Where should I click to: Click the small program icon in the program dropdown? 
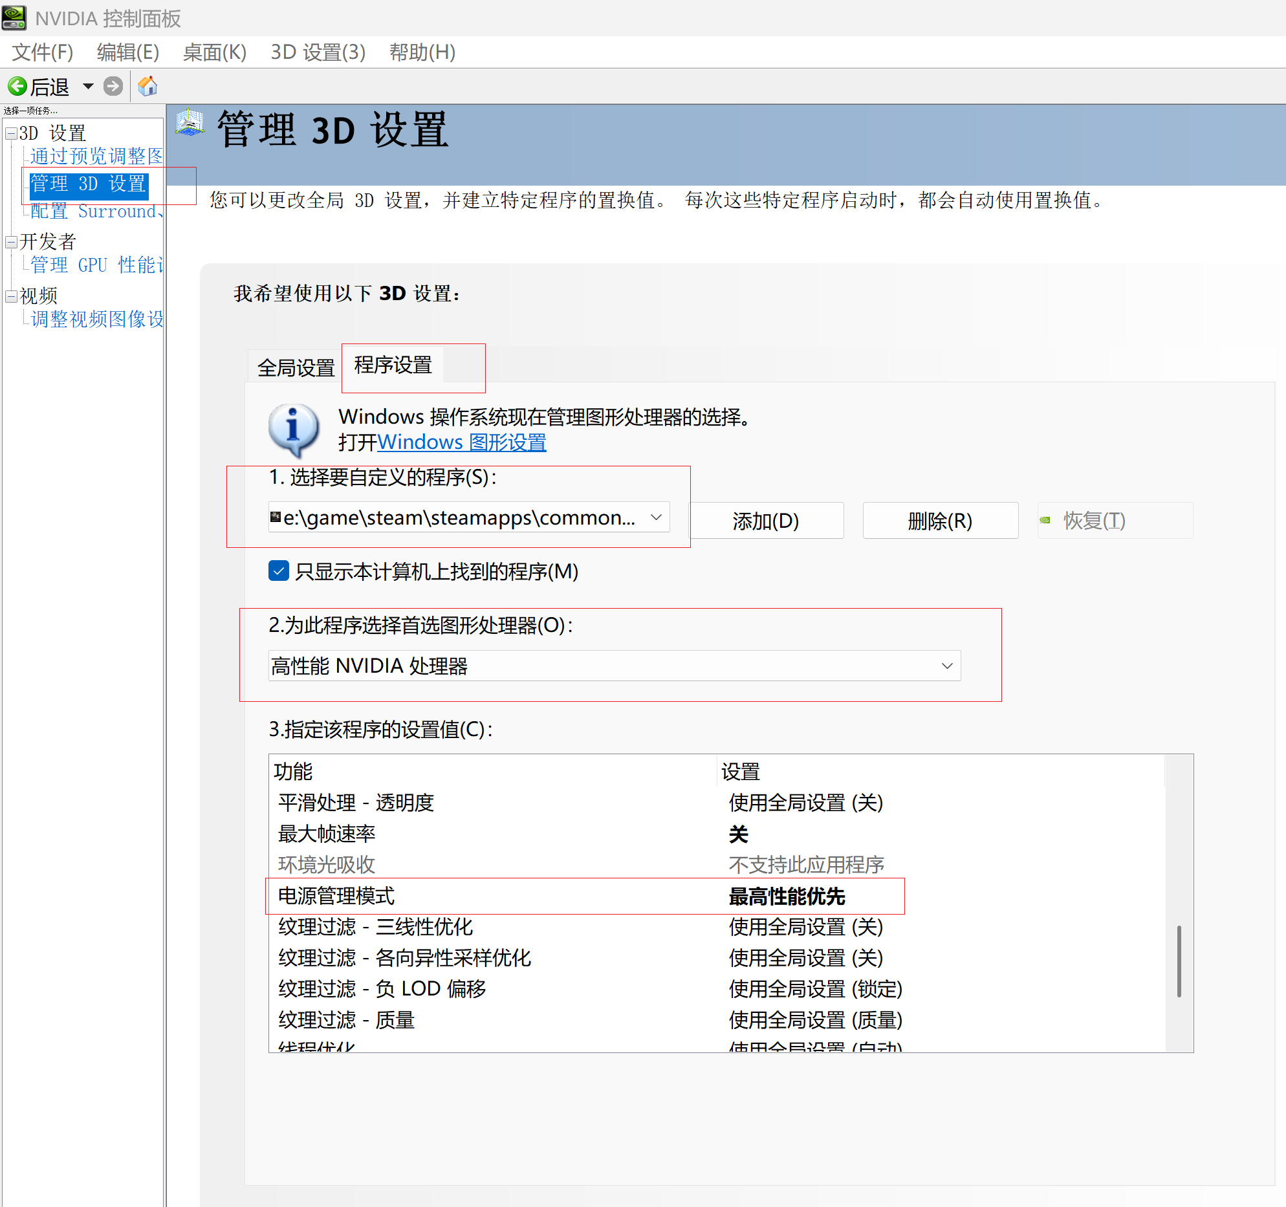(276, 517)
